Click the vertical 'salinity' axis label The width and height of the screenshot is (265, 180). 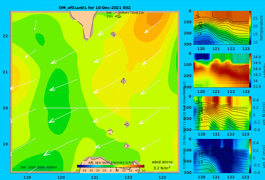coord(264,70)
